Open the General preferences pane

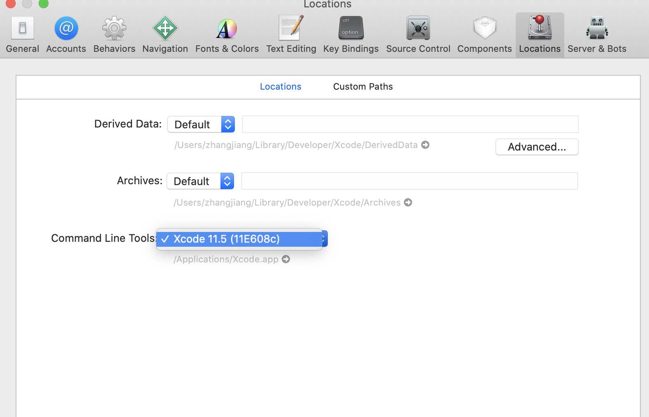click(x=23, y=35)
